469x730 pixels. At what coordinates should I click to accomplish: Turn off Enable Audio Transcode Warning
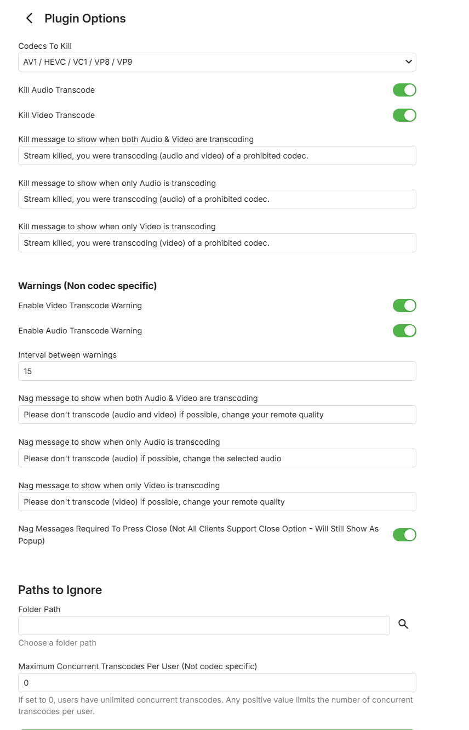pyautogui.click(x=404, y=331)
